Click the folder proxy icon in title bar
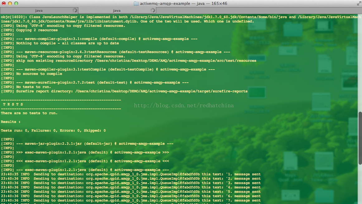This screenshot has width=362, height=204. point(136,3)
